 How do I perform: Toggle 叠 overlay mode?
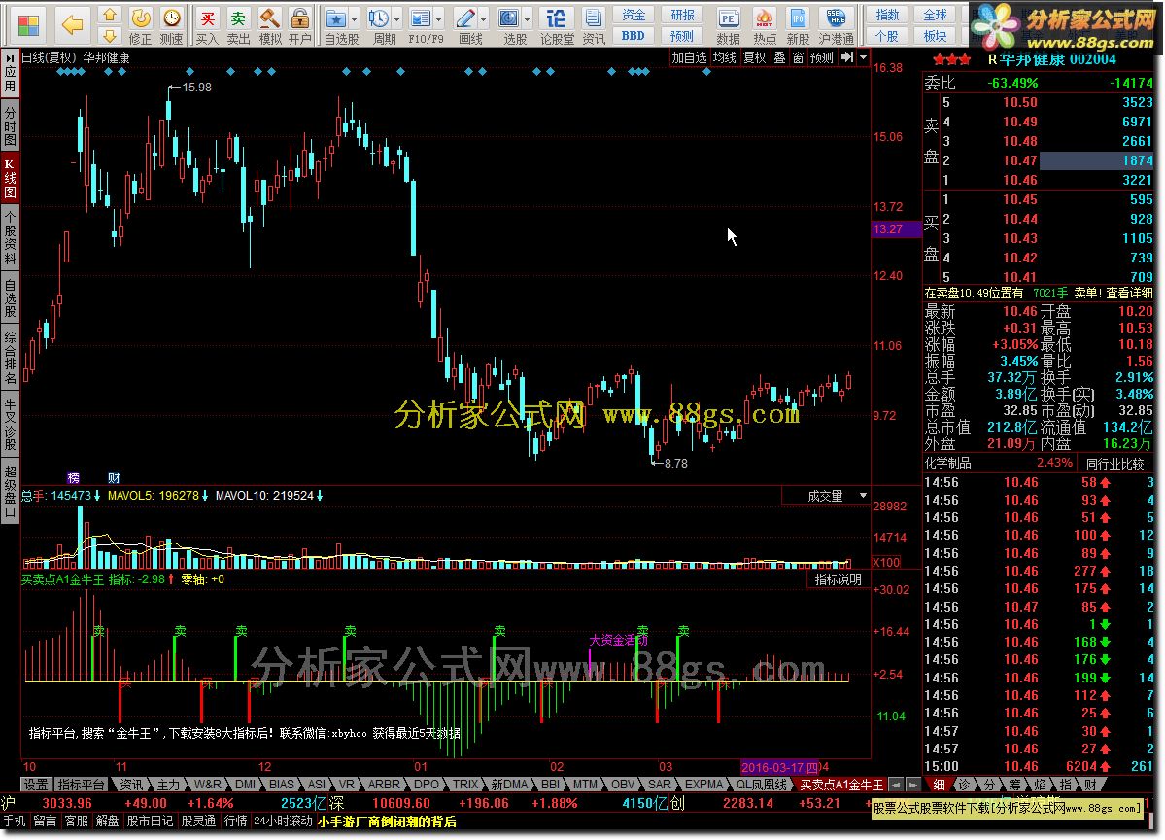(779, 57)
